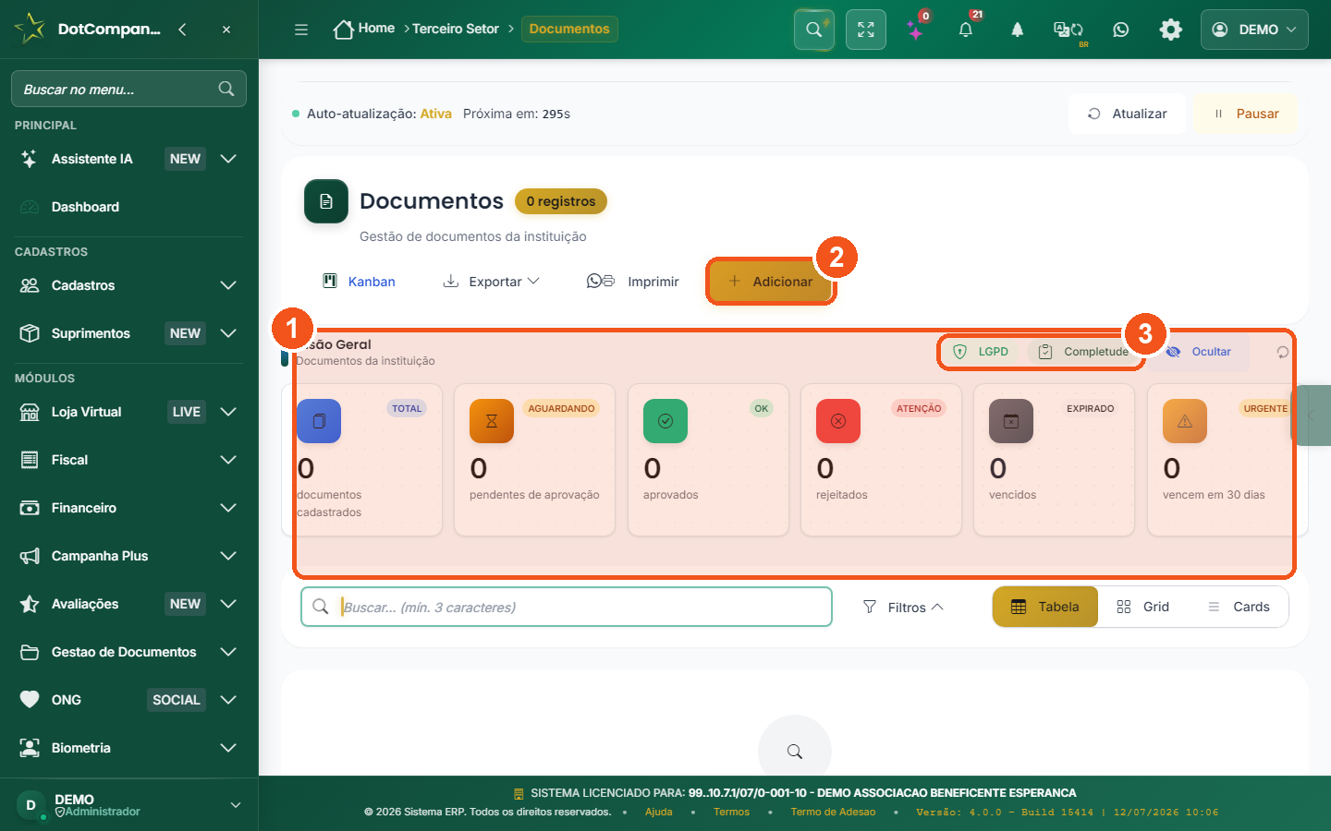Switch to the Cards view
The height and width of the screenshot is (831, 1331).
[x=1239, y=607]
